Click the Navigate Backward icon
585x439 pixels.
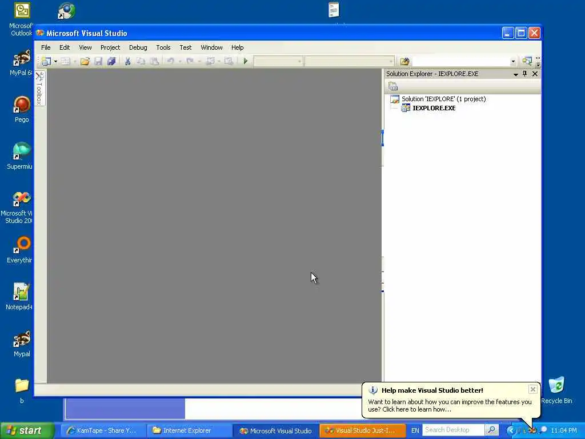tap(210, 61)
